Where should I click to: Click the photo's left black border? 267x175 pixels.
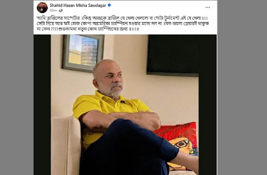[42, 105]
